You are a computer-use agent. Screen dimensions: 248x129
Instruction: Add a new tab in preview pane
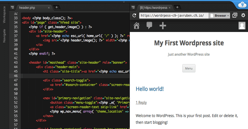click(x=177, y=7)
